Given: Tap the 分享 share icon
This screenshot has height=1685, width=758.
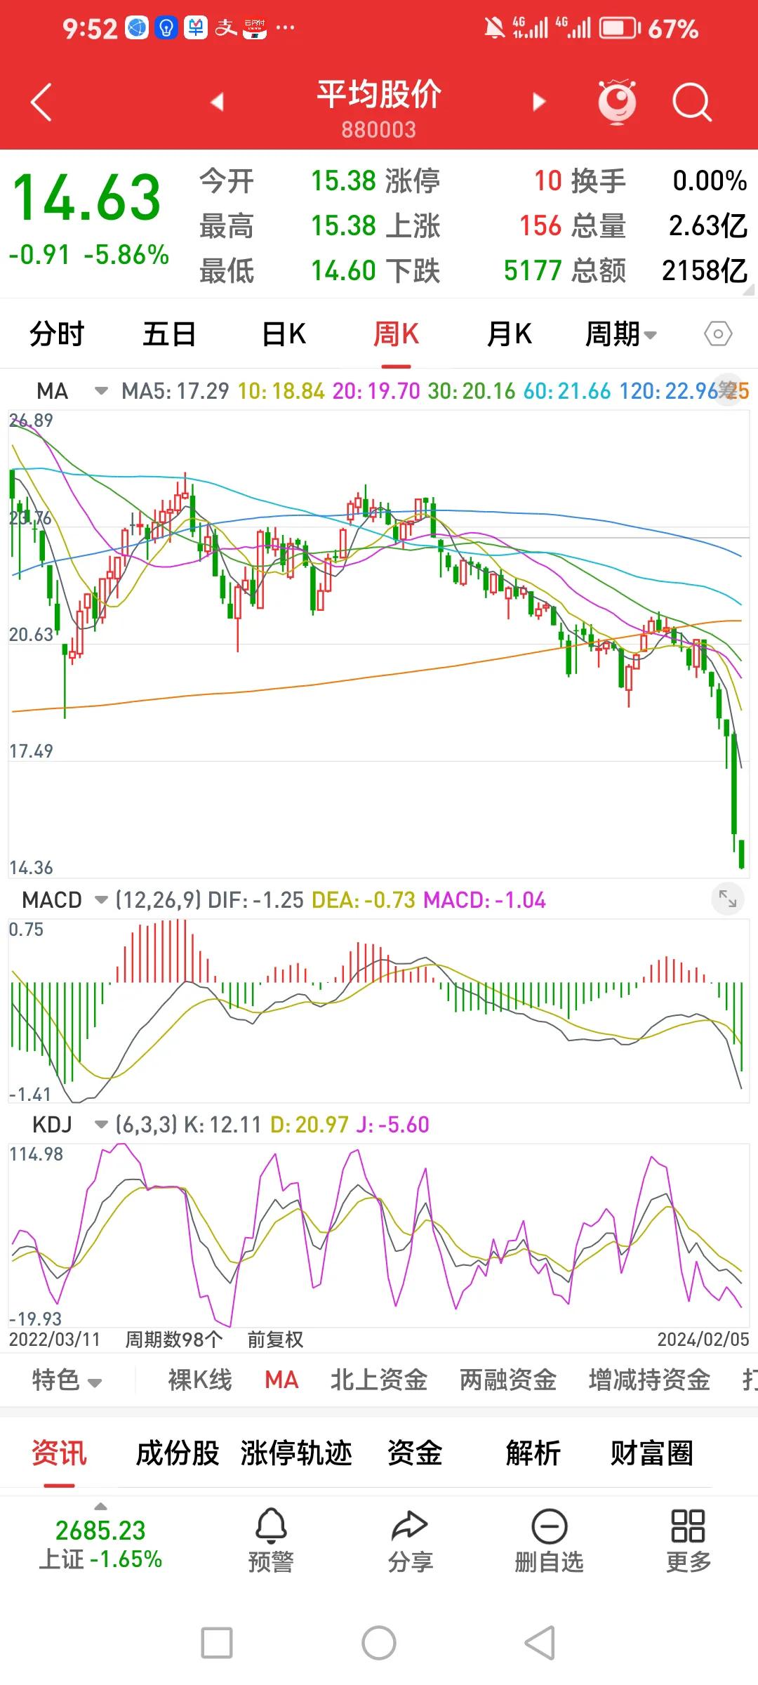Looking at the screenshot, I should pyautogui.click(x=411, y=1540).
